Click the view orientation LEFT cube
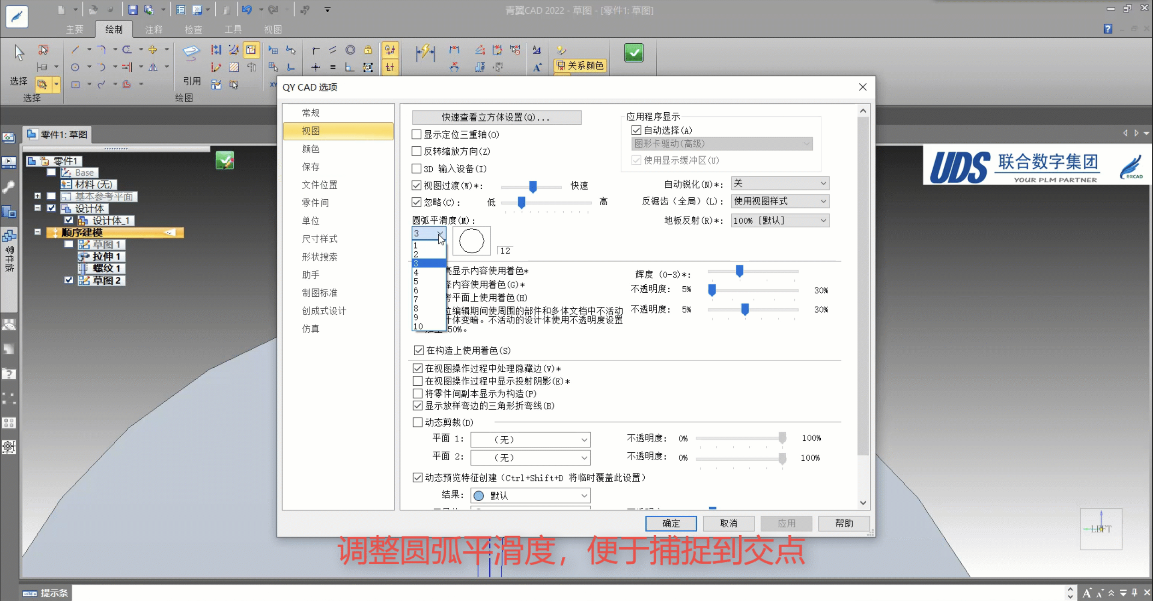Image resolution: width=1153 pixels, height=601 pixels. (1101, 529)
